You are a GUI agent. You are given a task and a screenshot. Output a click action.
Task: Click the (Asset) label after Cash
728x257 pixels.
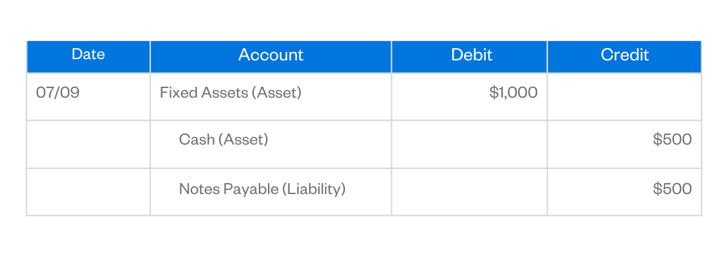pyautogui.click(x=244, y=139)
